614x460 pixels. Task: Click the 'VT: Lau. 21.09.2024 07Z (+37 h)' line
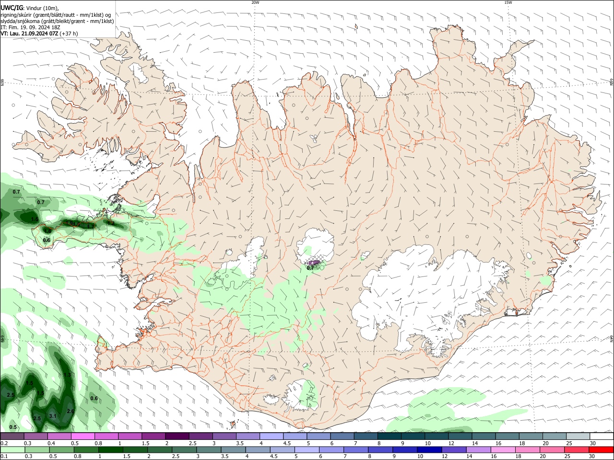click(x=39, y=34)
